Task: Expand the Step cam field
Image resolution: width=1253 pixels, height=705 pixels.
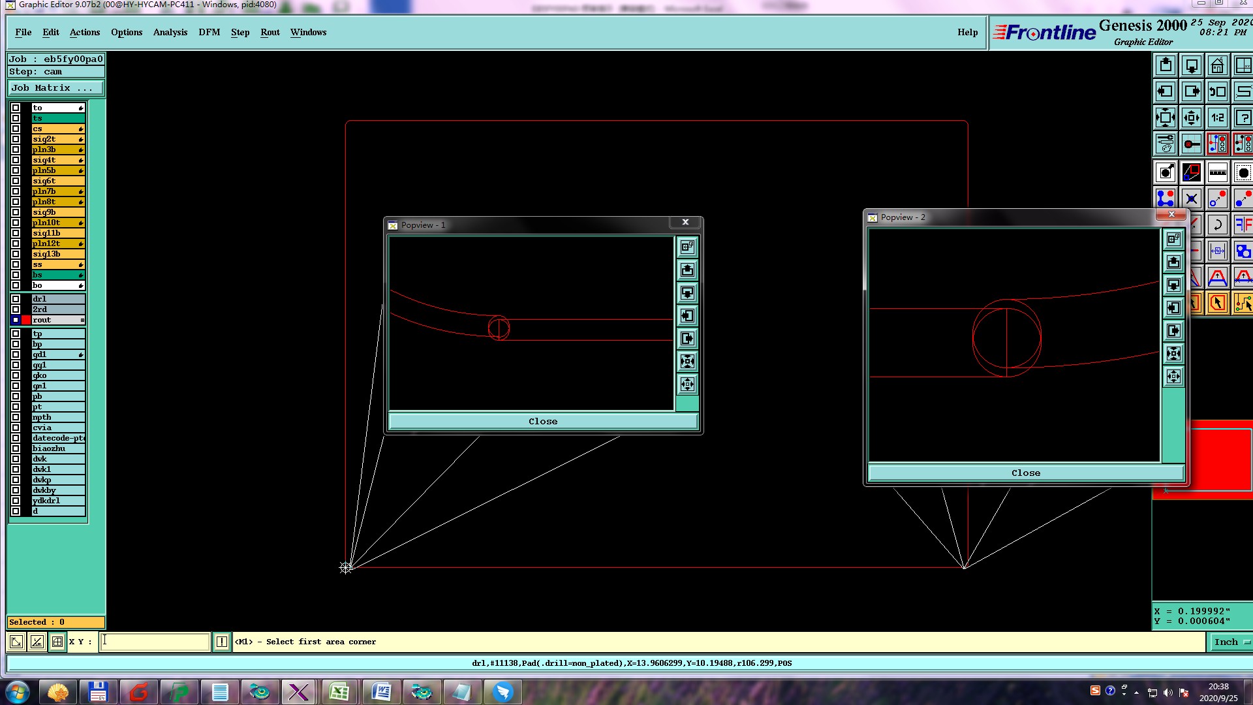Action: (55, 72)
